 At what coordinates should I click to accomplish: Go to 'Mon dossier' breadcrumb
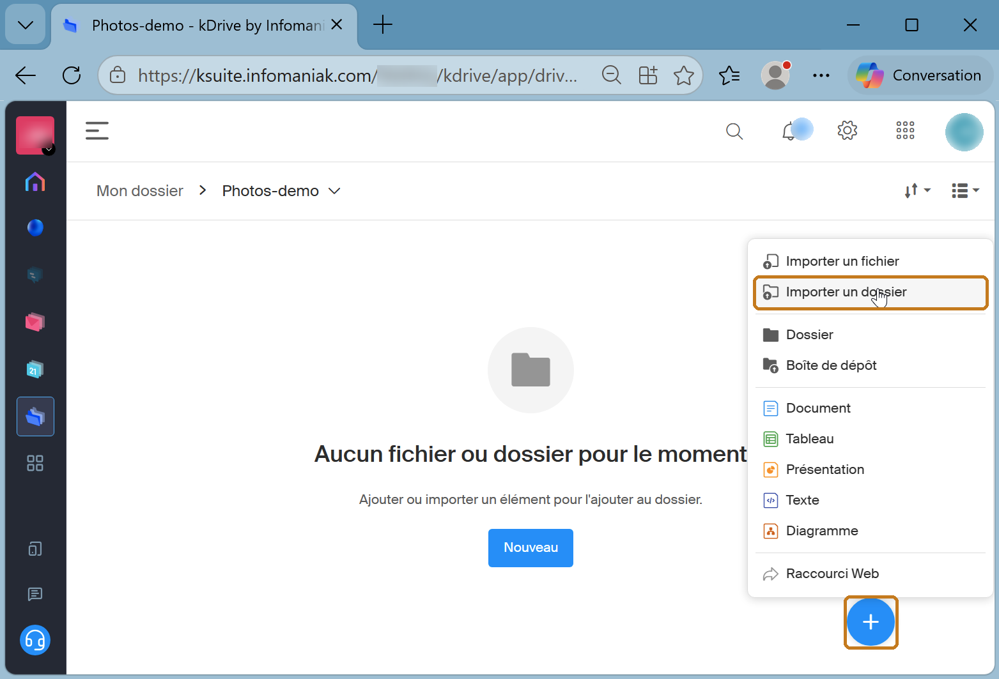[x=140, y=191]
